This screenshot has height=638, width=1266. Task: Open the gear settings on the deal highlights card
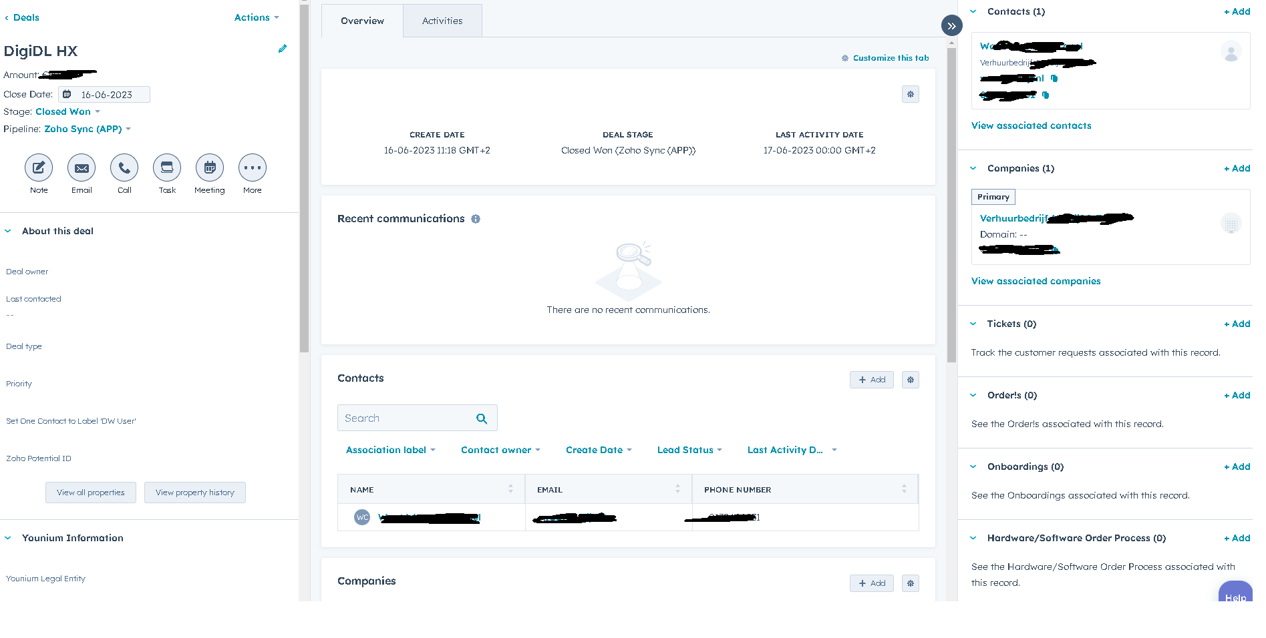910,94
